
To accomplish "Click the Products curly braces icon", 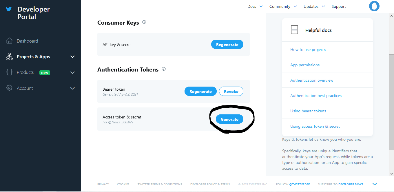I will click(9, 72).
